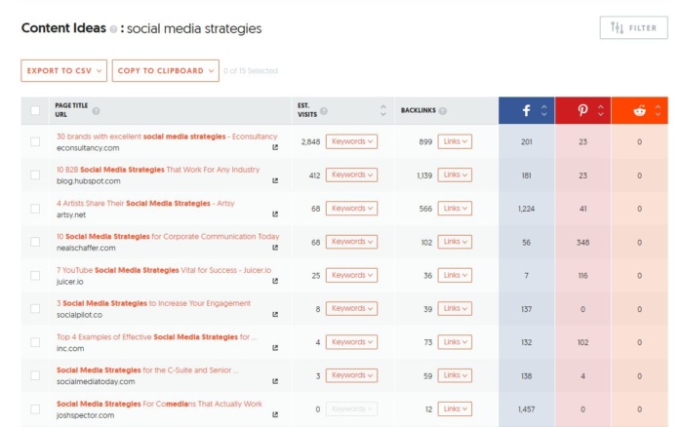Open 'Social Media Strategies For Comedians' link

159,404
